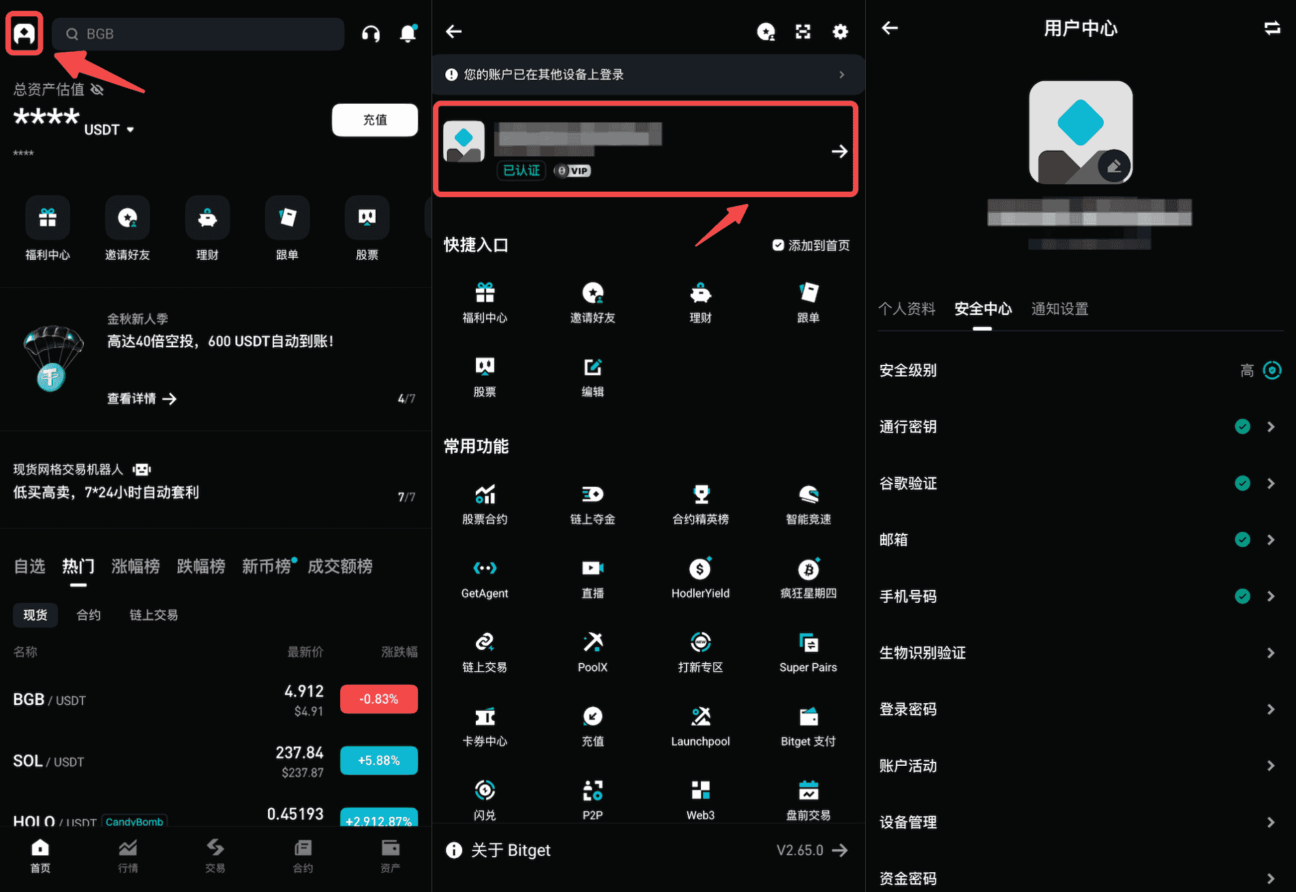Open 智能竞速 icon
Screen dimensions: 1296x892
[809, 494]
